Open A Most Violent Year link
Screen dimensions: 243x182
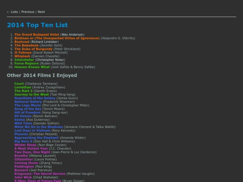pyautogui.click(x=31, y=148)
